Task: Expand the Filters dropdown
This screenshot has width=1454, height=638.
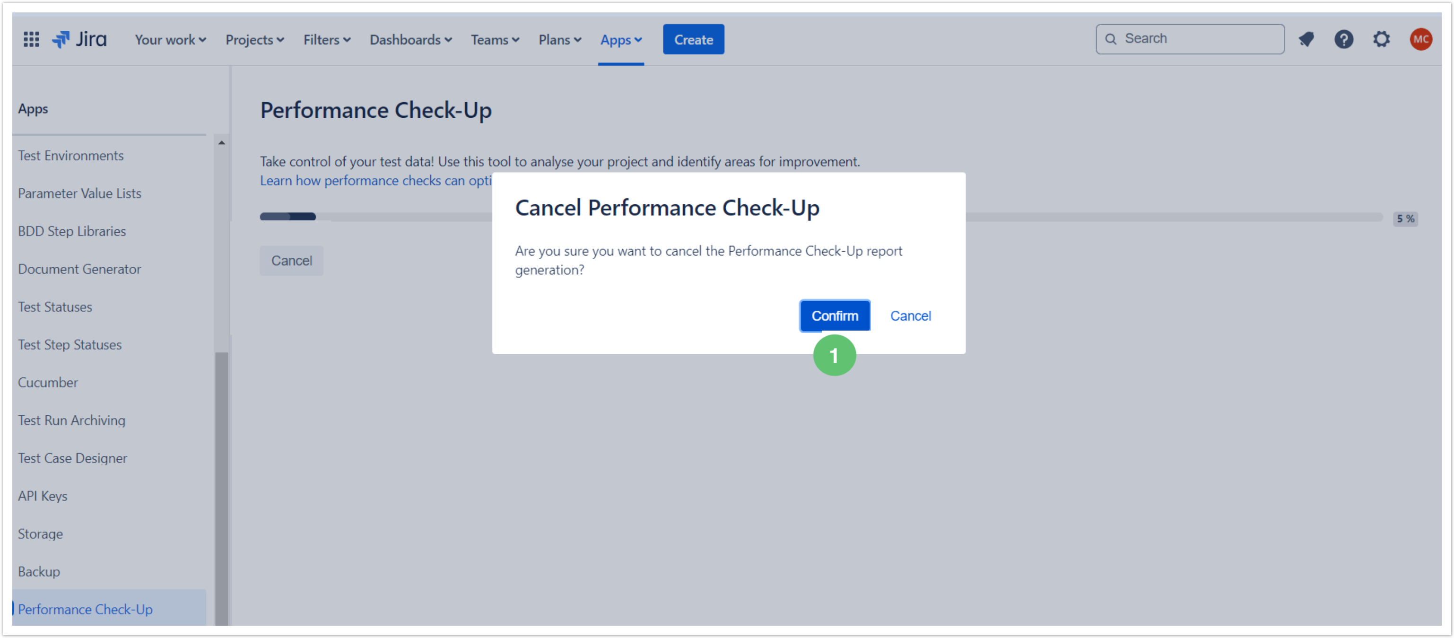Action: 327,40
